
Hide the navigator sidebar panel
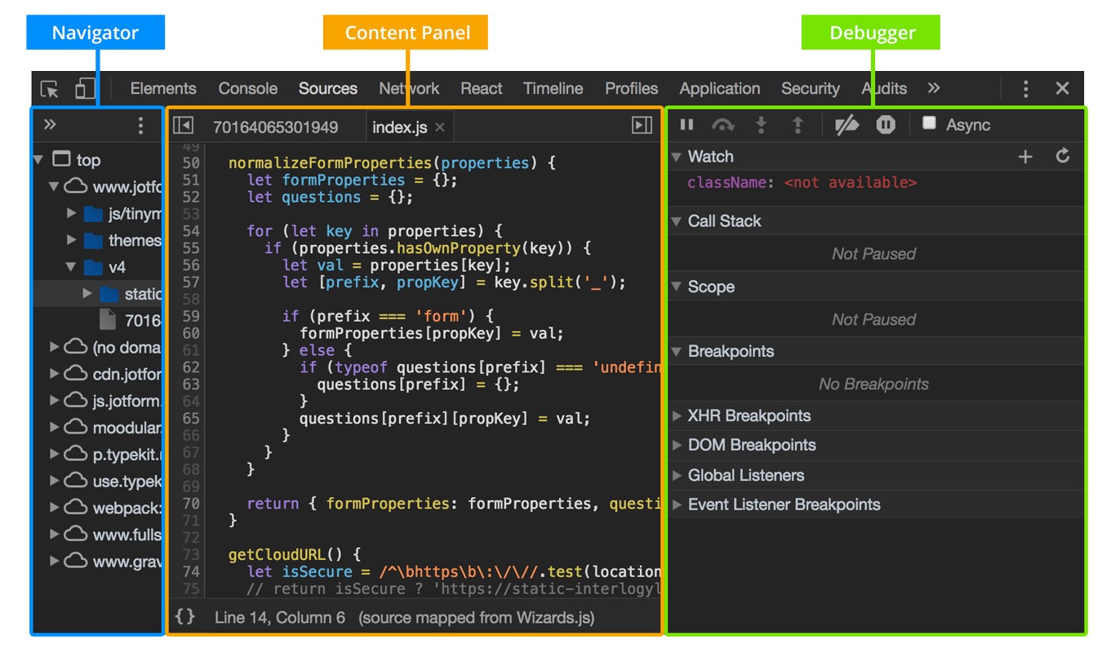[183, 125]
